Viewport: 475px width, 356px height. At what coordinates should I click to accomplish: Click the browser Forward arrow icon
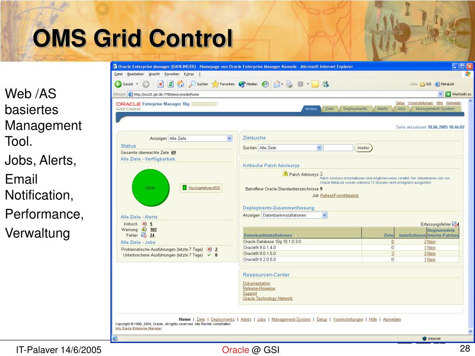145,84
